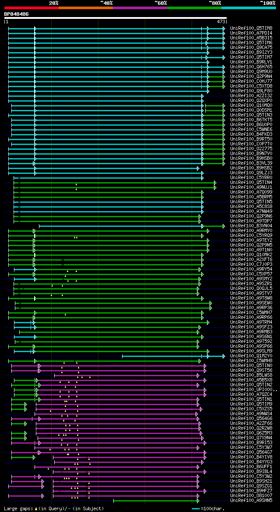Click the UniRef100_Q2R2W8 label
This screenshot has width=280, height=512.
point(251,428)
